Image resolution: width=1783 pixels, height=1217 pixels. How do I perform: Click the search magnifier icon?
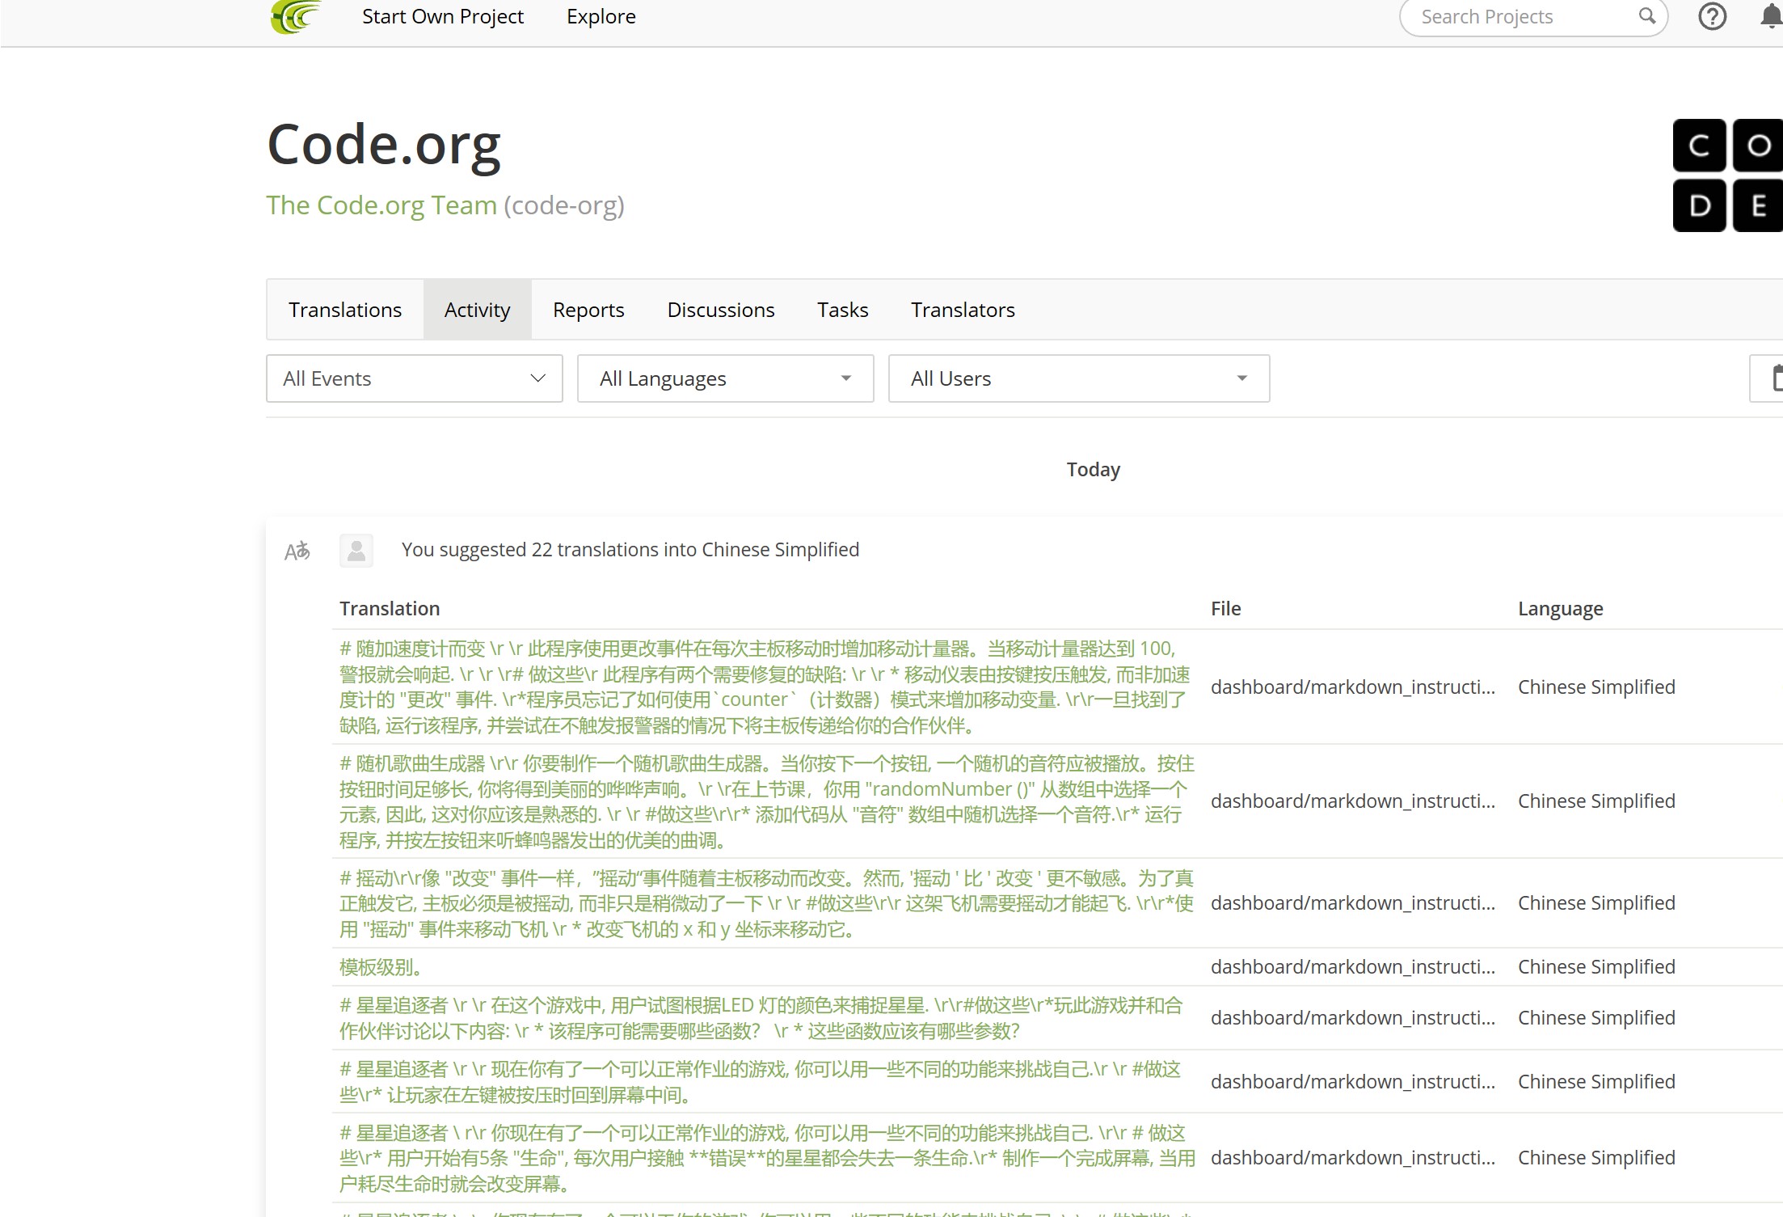[x=1646, y=16]
